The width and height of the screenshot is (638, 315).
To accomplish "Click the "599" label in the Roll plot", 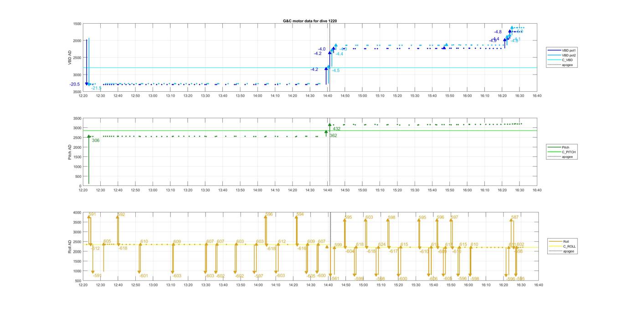I will pos(338,245).
